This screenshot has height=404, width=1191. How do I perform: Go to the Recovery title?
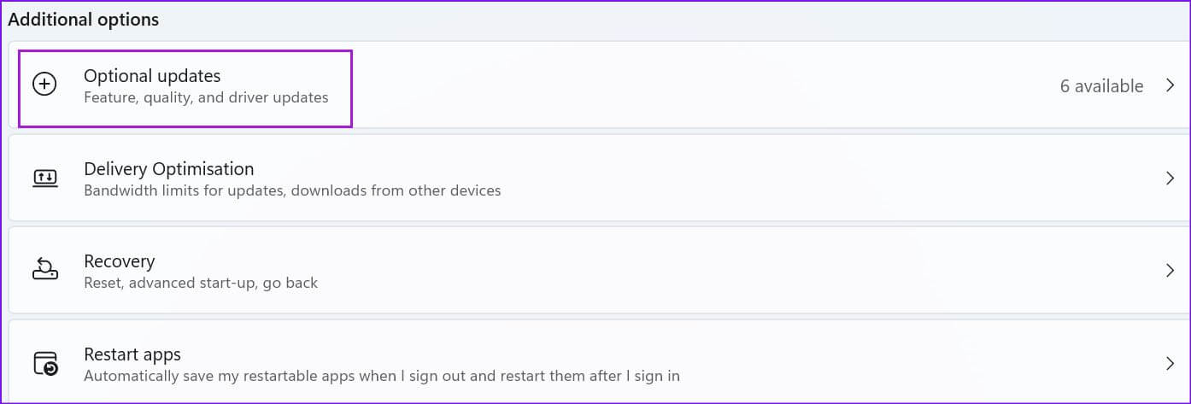[119, 261]
